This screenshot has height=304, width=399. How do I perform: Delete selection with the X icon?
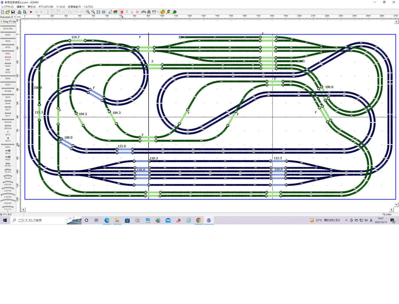64,12
